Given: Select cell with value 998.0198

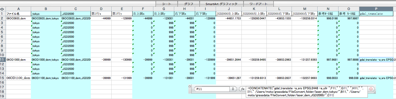Looking at the screenshot, I should tap(328, 18).
